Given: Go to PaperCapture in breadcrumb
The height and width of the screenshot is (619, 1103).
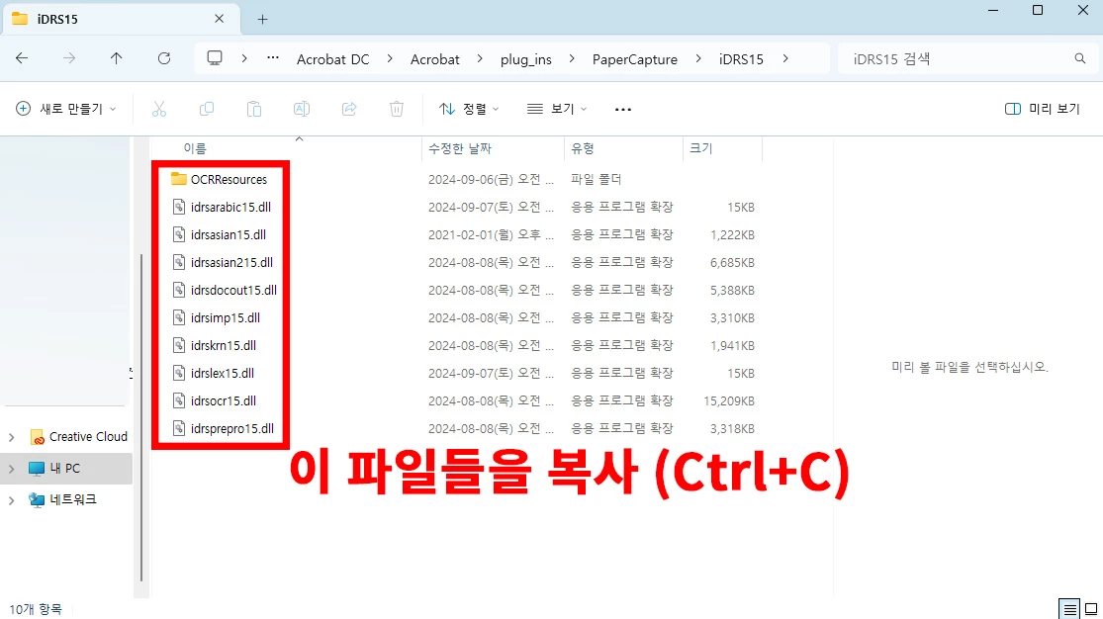Looking at the screenshot, I should pyautogui.click(x=634, y=59).
